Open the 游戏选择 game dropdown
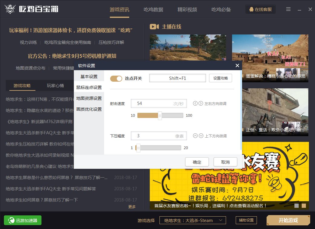Screen dimensions: 315x229 click(x=193, y=220)
